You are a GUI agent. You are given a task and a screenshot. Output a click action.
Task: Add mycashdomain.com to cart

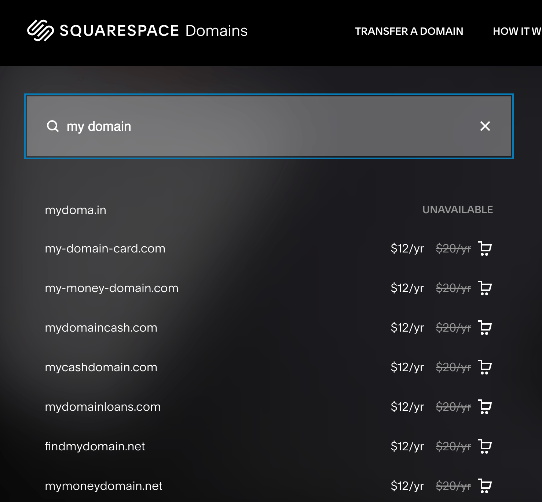click(485, 367)
